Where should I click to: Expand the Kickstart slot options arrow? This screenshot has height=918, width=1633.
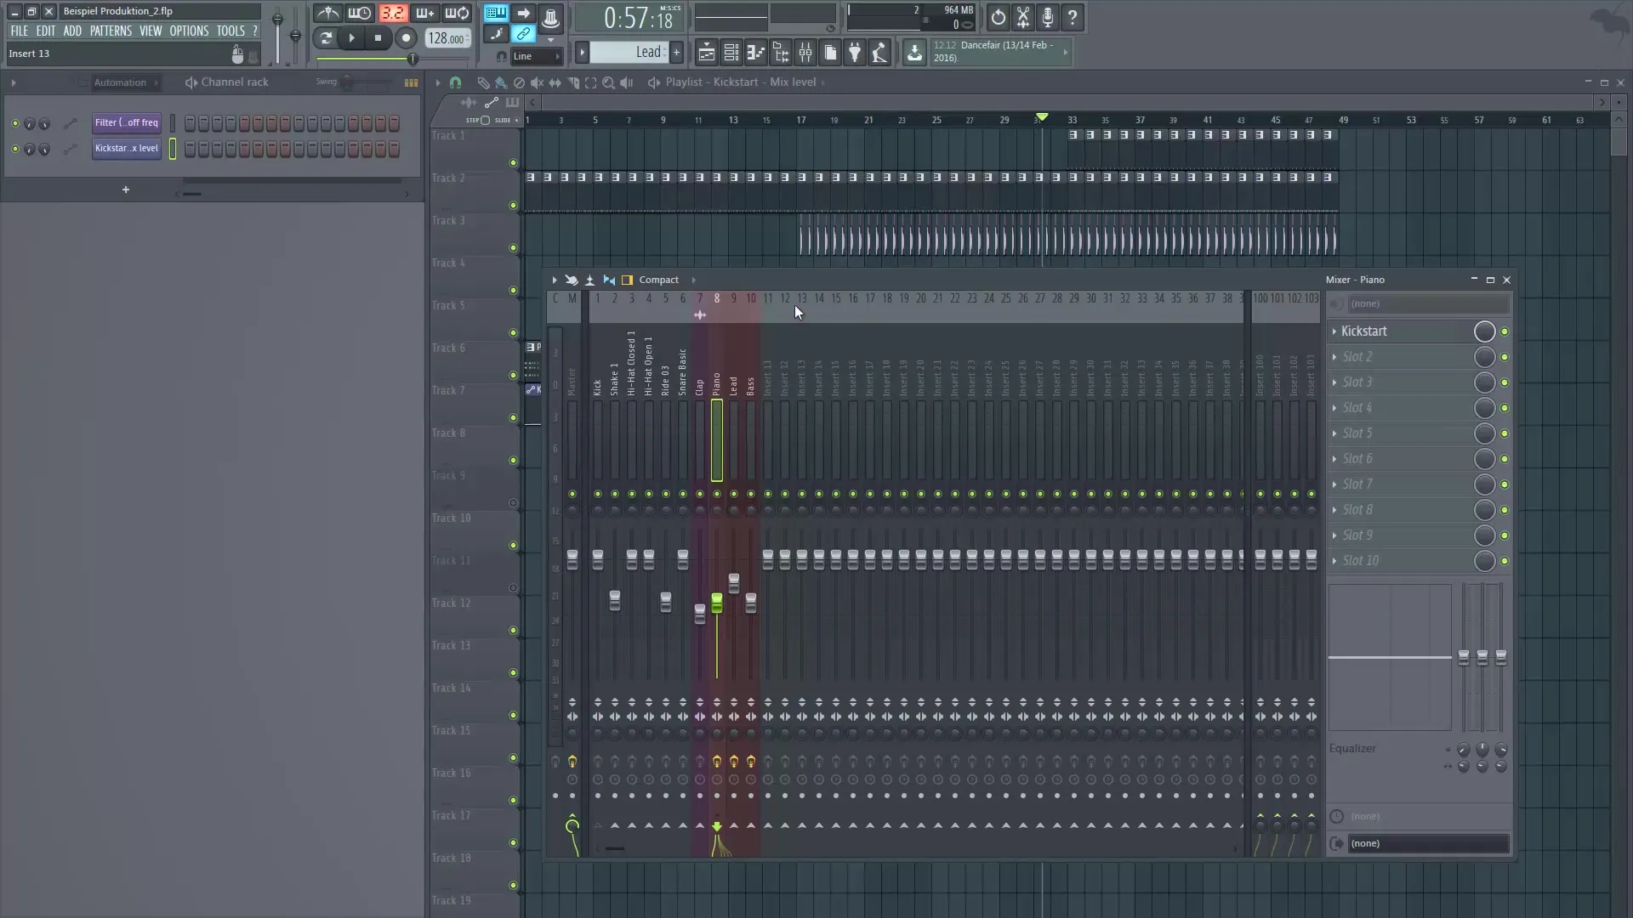(1334, 331)
